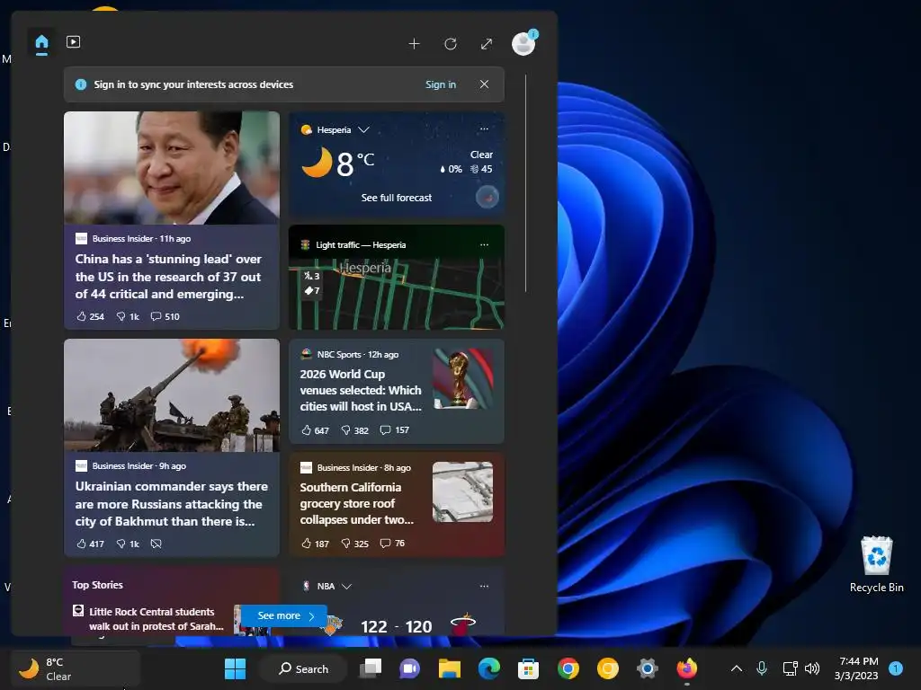Dislike the Ukrainian commander article
The height and width of the screenshot is (690, 921).
[128, 544]
